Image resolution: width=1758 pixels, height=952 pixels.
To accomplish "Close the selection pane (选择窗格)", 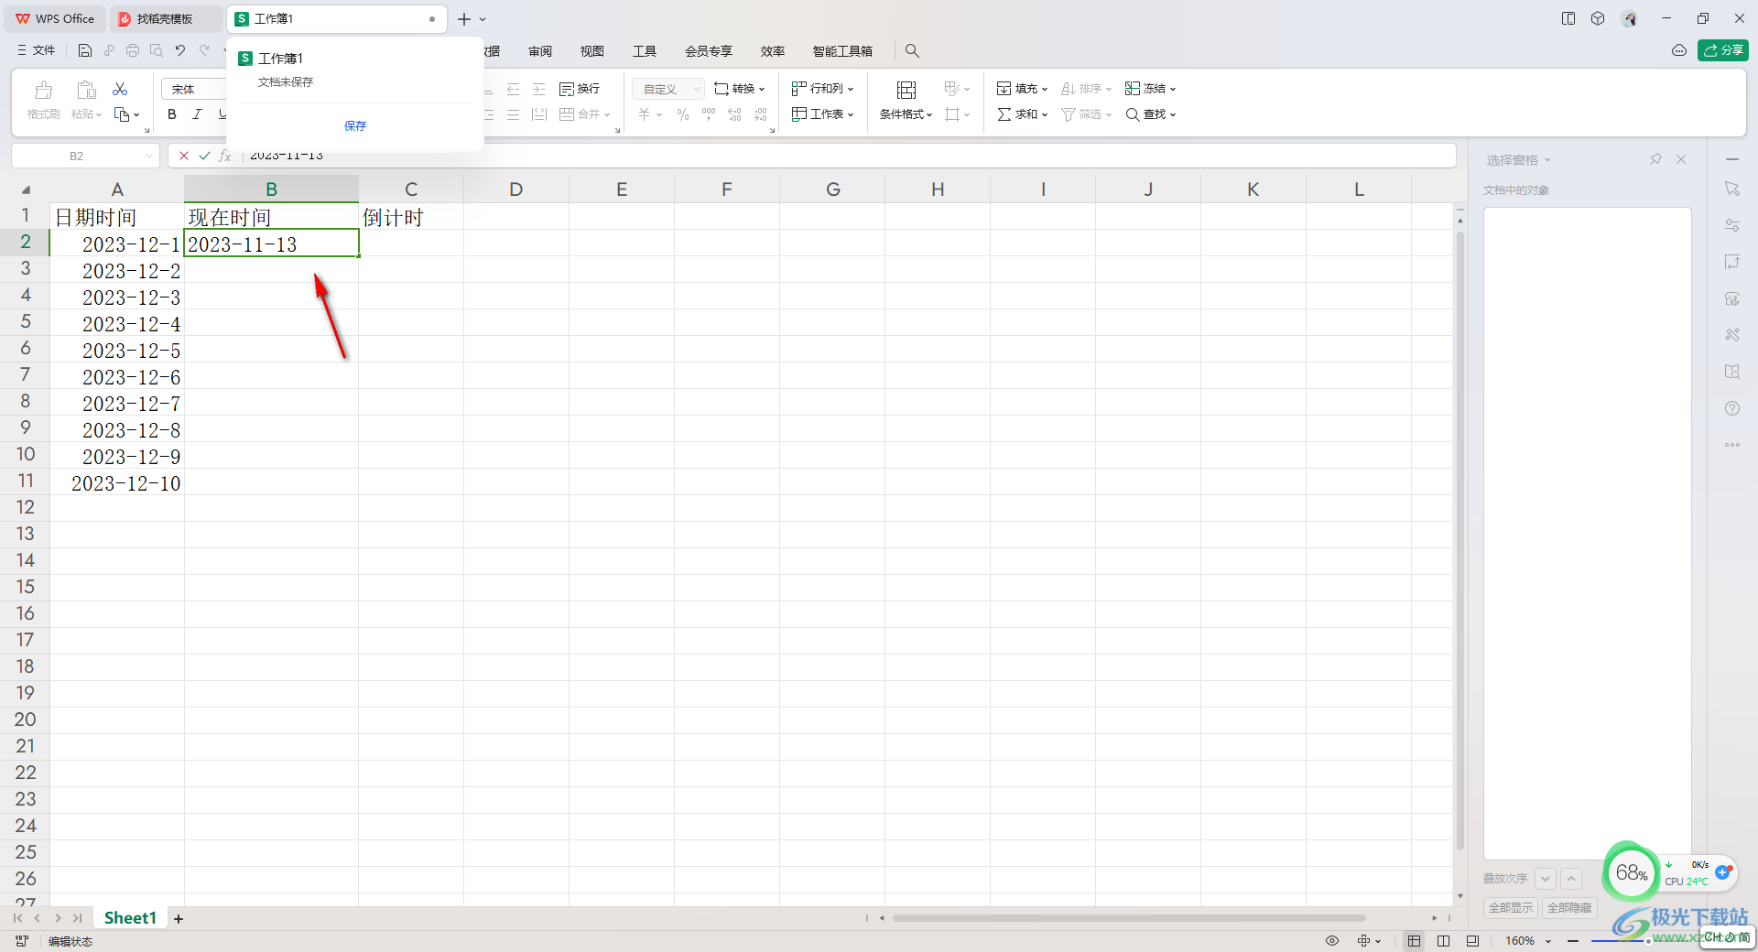I will coord(1681,159).
